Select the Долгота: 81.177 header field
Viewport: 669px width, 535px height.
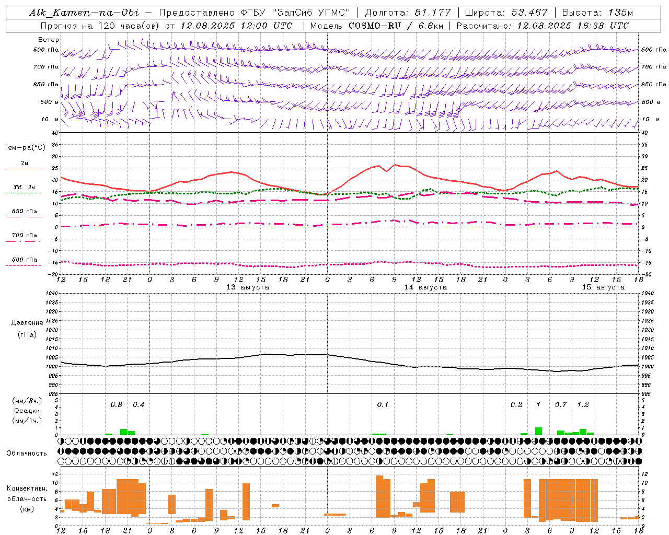(408, 13)
